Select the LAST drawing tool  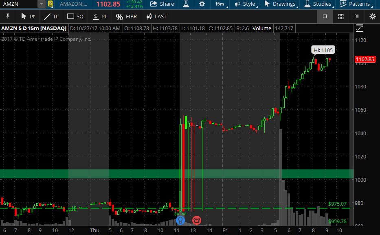coord(156,16)
